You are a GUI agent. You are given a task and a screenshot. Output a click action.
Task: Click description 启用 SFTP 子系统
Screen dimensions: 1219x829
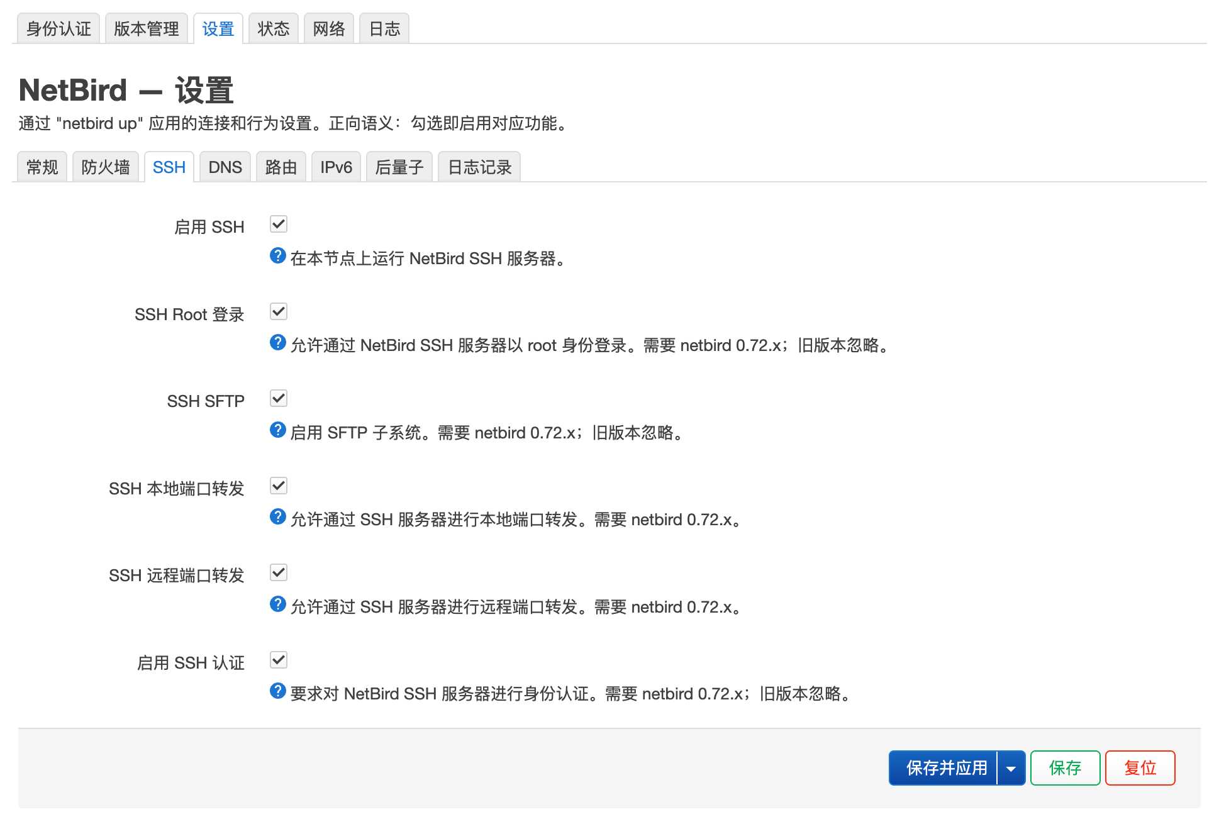pos(488,433)
